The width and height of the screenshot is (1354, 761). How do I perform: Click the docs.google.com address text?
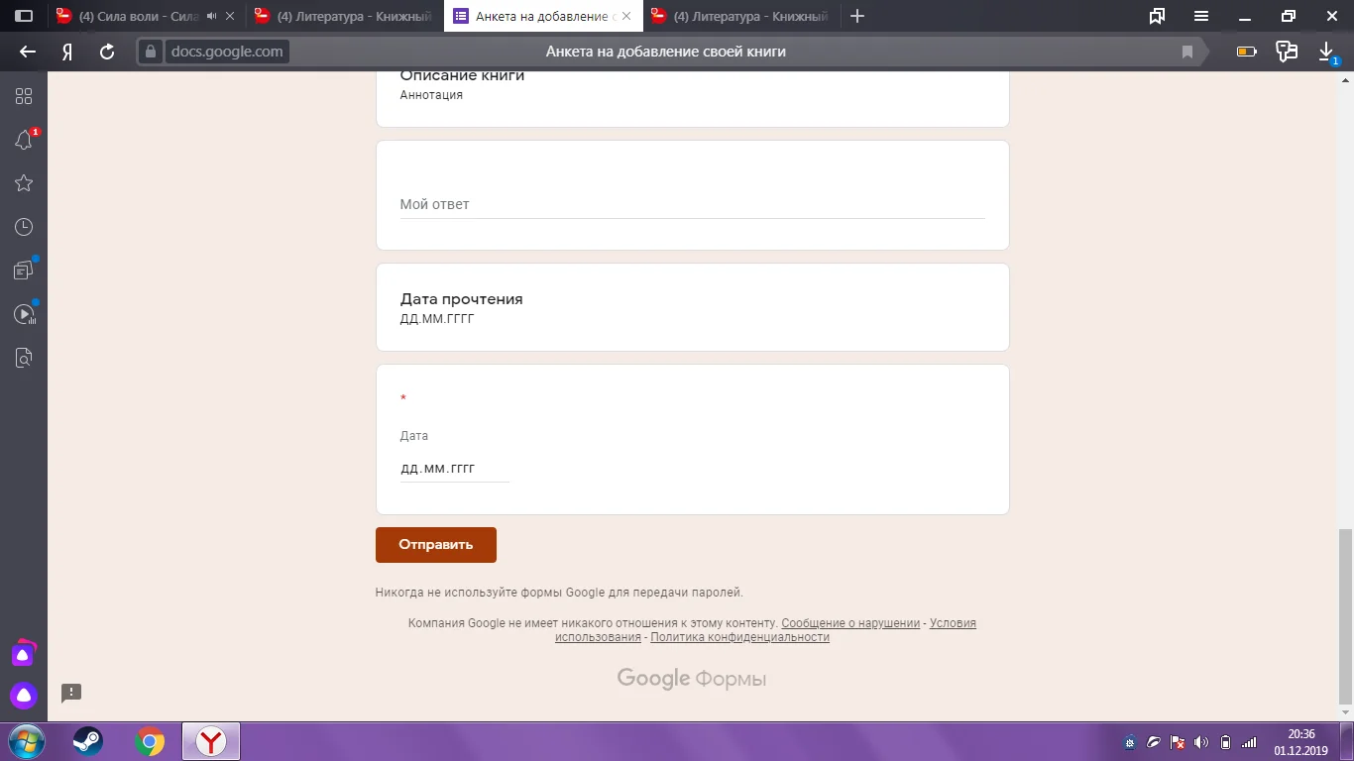(x=227, y=52)
